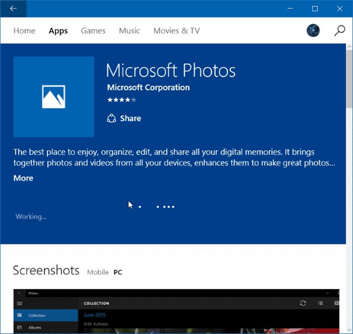Expand description with More link

click(x=23, y=178)
